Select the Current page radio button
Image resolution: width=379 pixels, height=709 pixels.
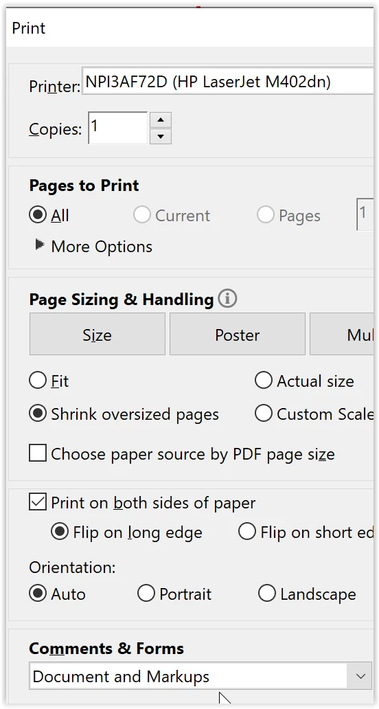click(141, 215)
